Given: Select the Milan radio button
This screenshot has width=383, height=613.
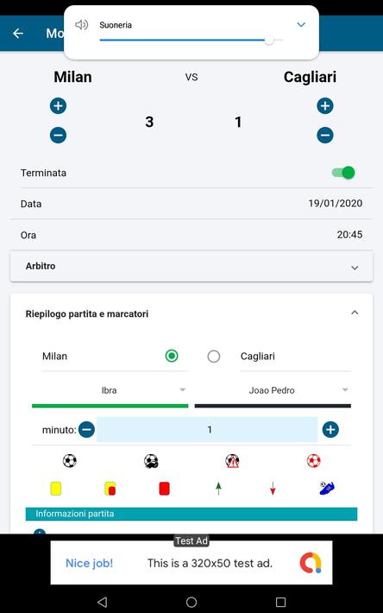Looking at the screenshot, I should point(172,356).
